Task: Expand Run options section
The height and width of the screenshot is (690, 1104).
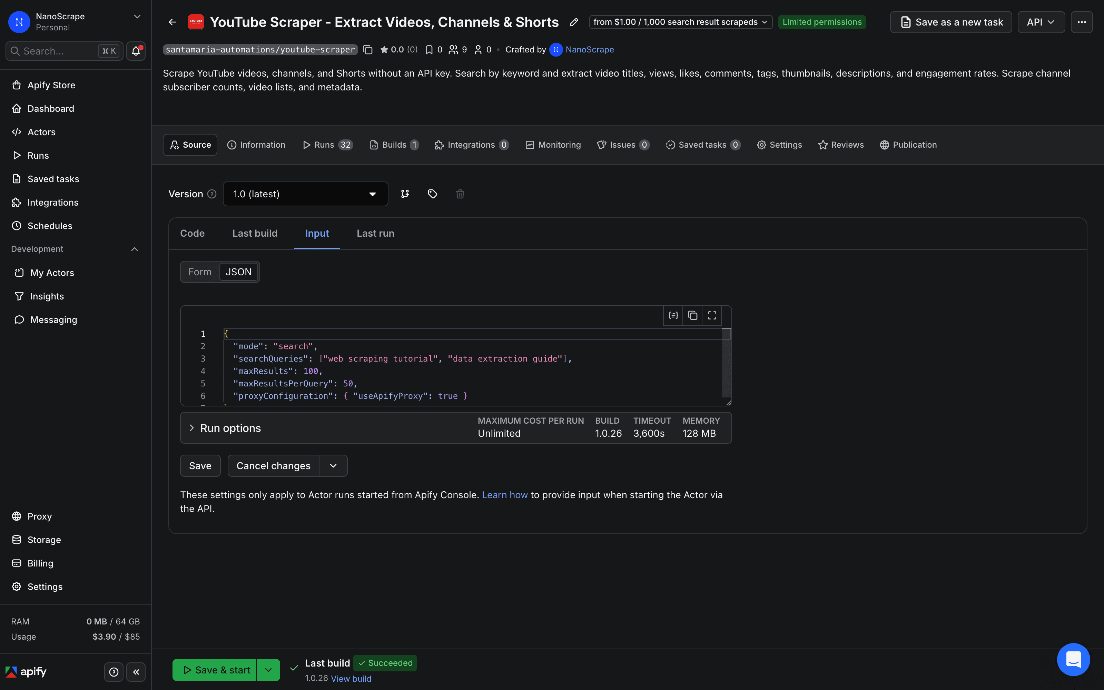Action: click(x=456, y=427)
